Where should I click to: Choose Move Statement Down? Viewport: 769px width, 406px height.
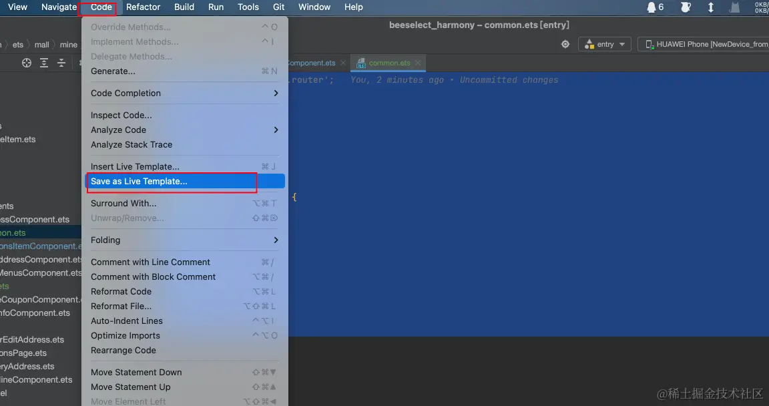(x=184, y=373)
